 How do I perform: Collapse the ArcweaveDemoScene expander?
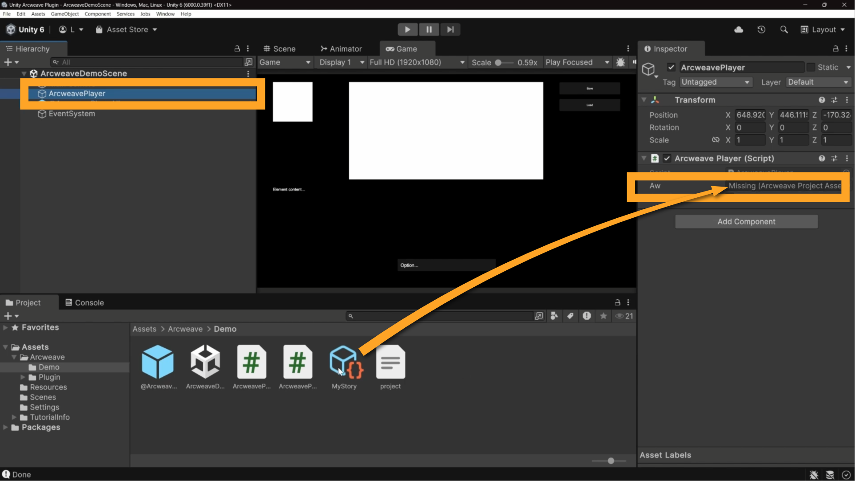(24, 73)
